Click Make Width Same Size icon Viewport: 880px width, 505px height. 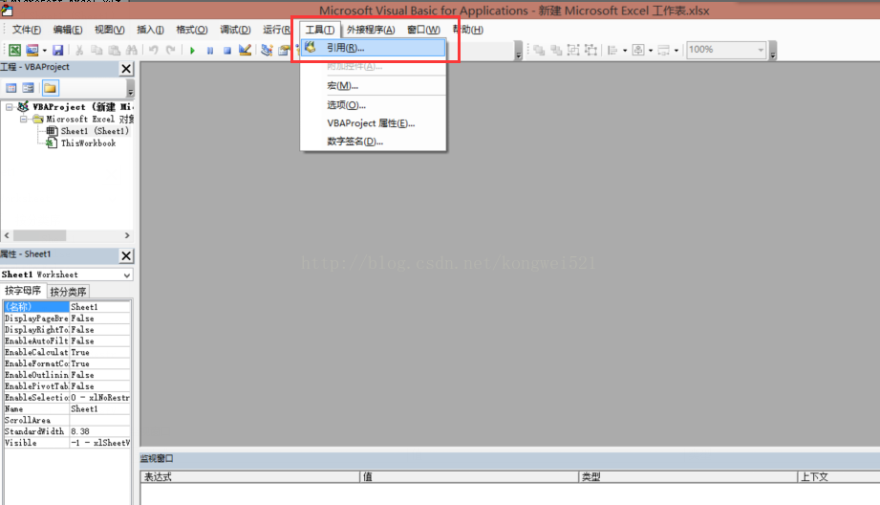(663, 50)
